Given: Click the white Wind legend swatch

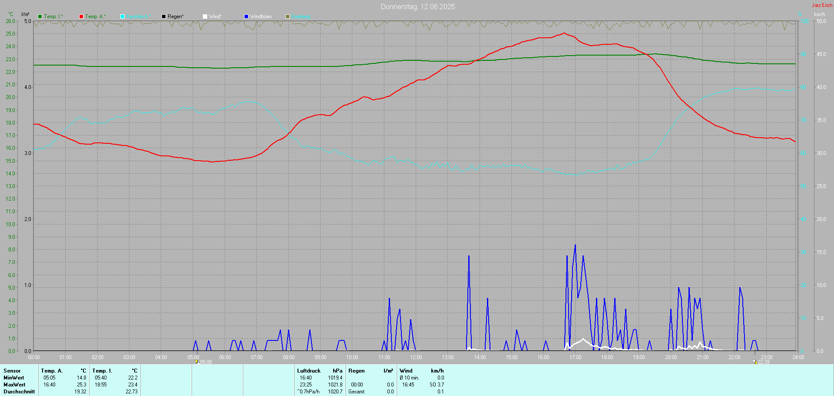Looking at the screenshot, I should pyautogui.click(x=205, y=16).
